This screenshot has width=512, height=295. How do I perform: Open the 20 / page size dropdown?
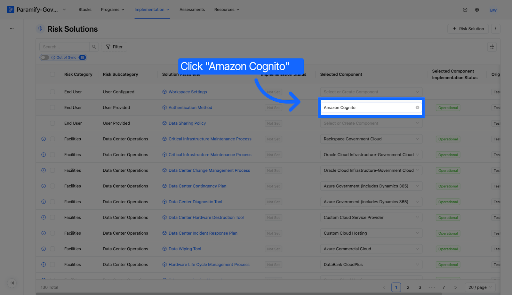[x=480, y=287]
